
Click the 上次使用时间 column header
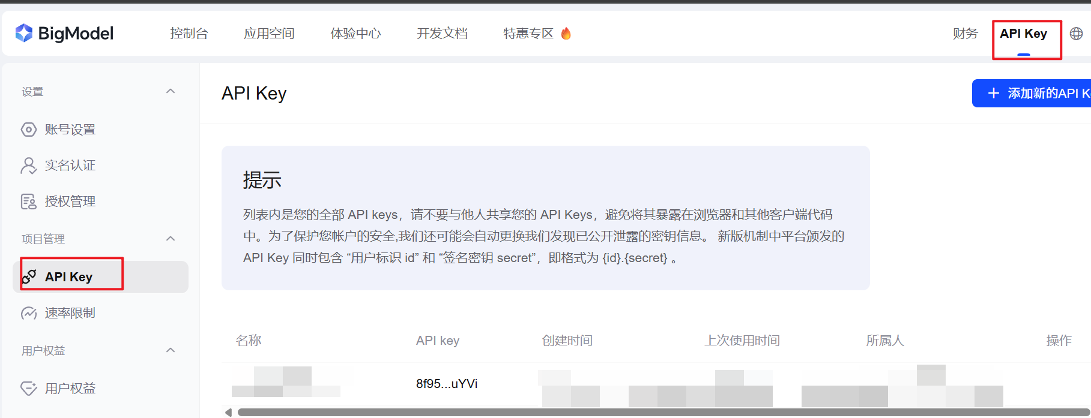pos(742,341)
